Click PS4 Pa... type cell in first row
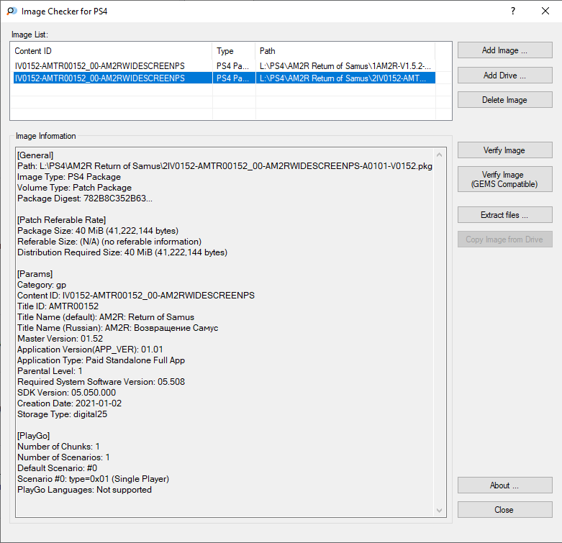 [x=233, y=66]
